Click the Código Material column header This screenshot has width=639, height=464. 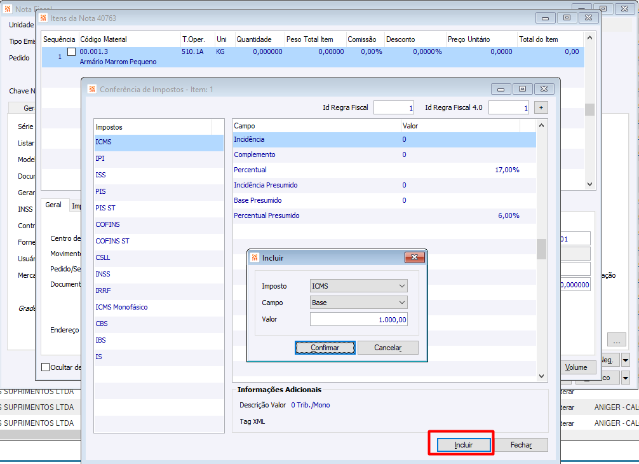(129, 39)
